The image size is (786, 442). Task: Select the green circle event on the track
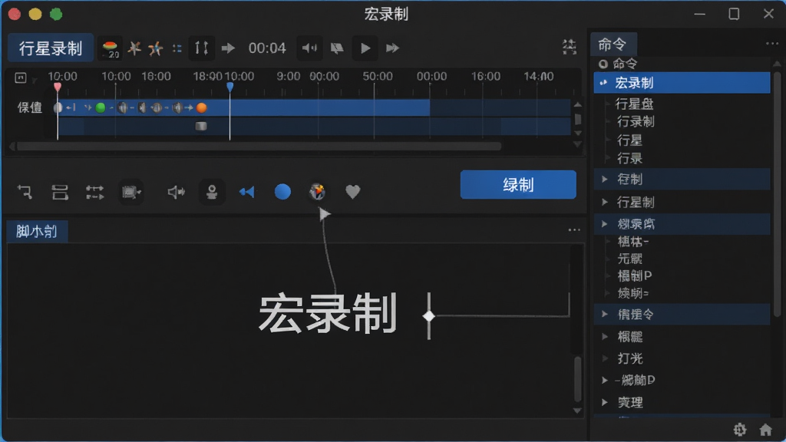pyautogui.click(x=101, y=107)
